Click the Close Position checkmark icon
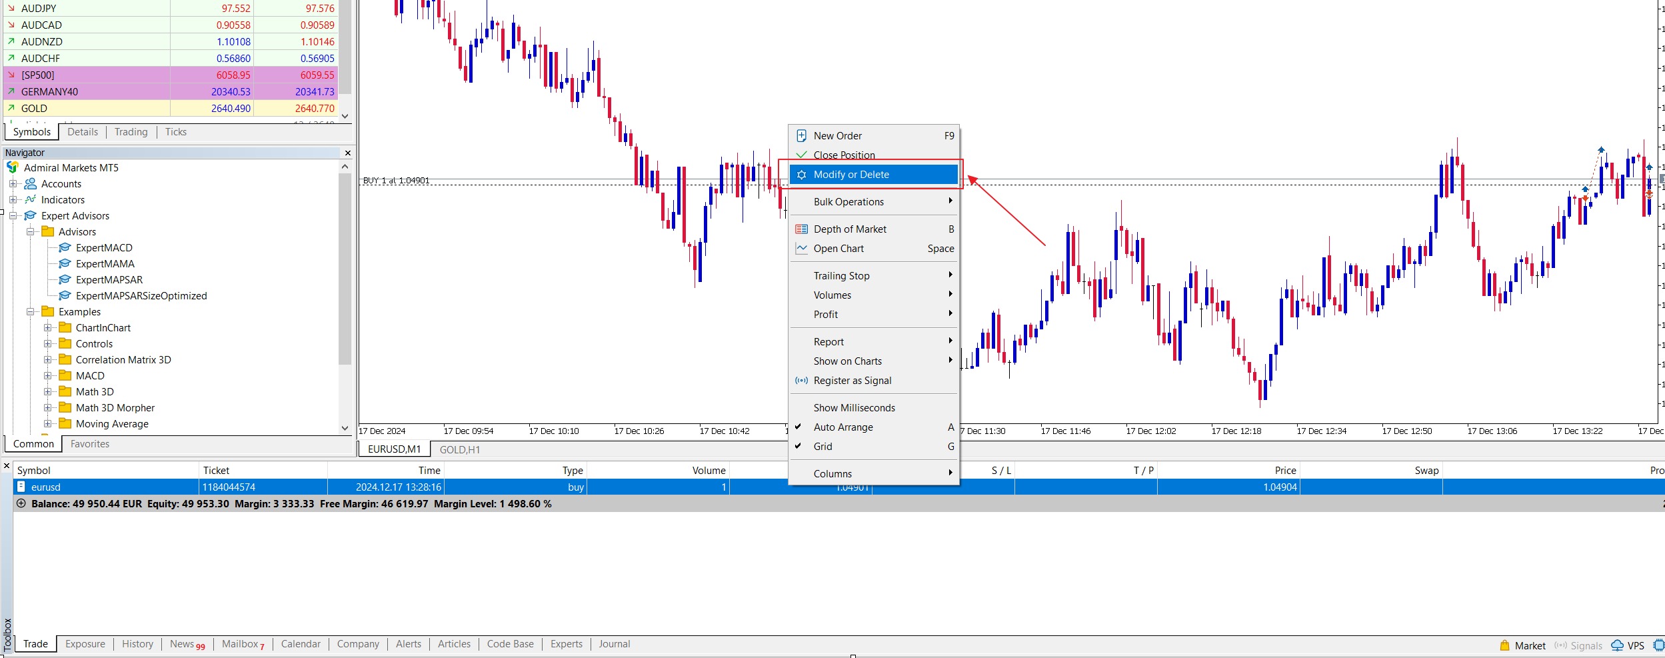The image size is (1665, 658). point(802,155)
